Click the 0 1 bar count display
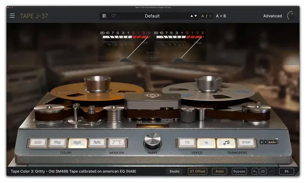This screenshot has width=306, height=183. (264, 142)
